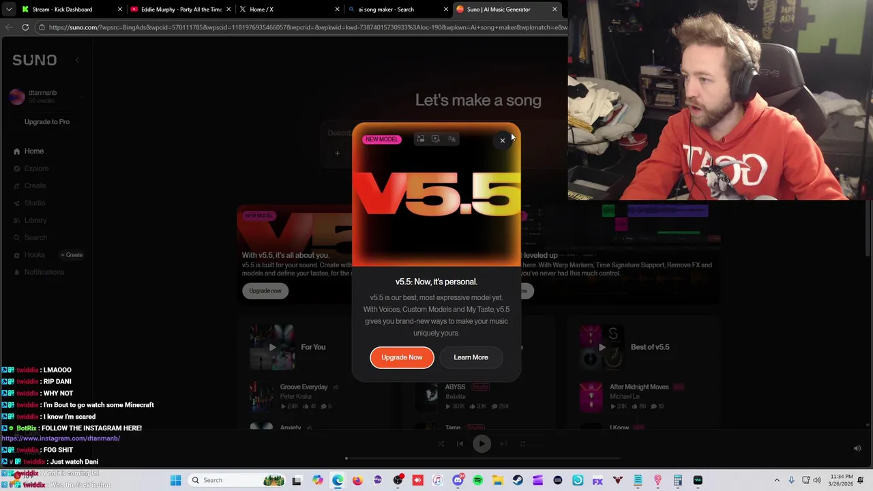Open File Explorer from the taskbar
The width and height of the screenshot is (873, 491).
tap(498, 480)
